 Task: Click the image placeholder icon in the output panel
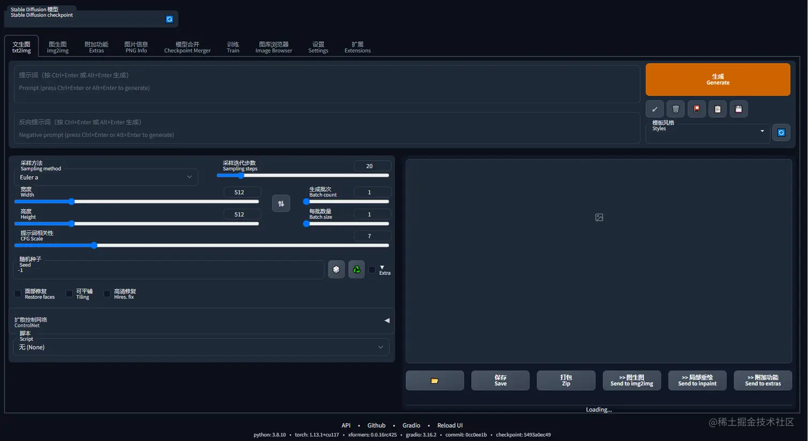coord(599,218)
